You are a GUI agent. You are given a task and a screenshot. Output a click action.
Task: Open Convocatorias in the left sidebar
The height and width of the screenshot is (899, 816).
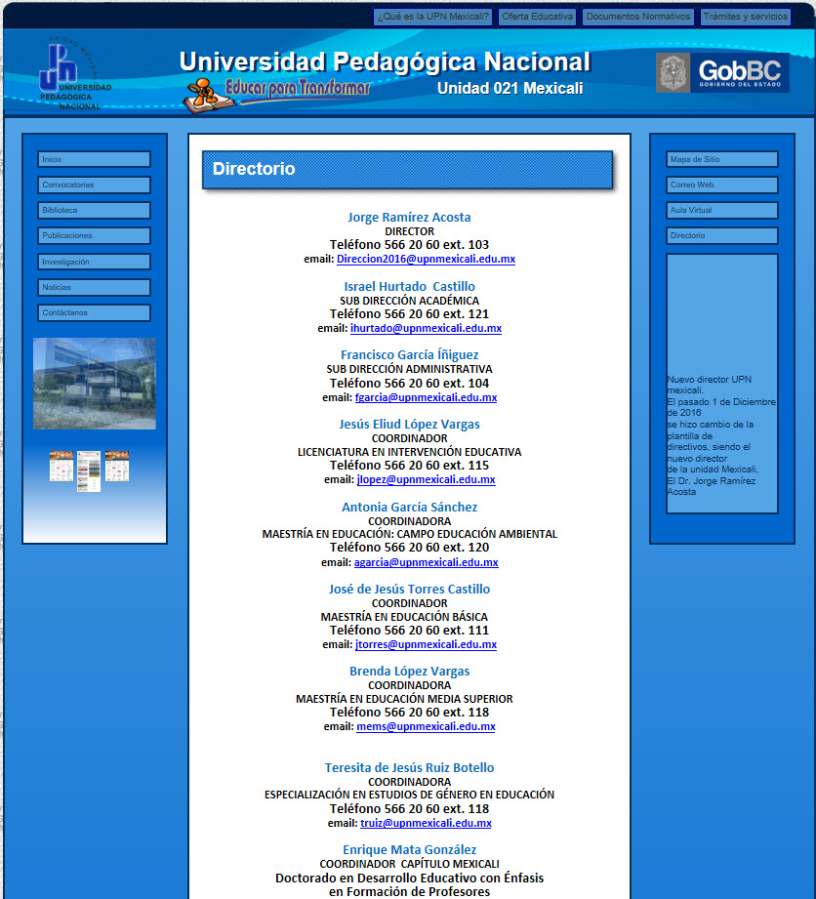[x=94, y=184]
